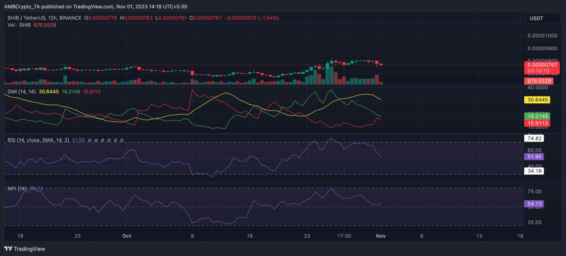Click the 0.00001000 price scale label

(x=542, y=36)
